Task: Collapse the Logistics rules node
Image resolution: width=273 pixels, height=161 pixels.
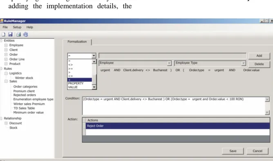Action: click(x=6, y=73)
